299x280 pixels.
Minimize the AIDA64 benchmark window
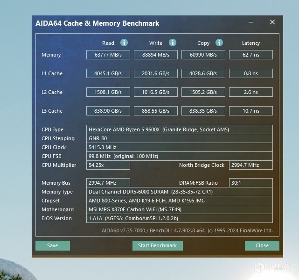click(x=251, y=22)
